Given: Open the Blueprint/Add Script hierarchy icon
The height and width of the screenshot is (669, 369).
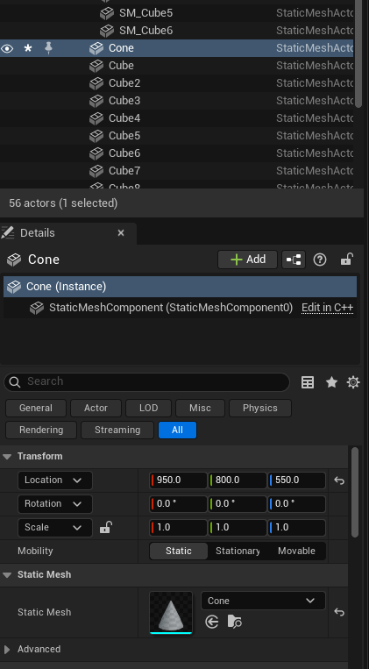Looking at the screenshot, I should coord(294,260).
